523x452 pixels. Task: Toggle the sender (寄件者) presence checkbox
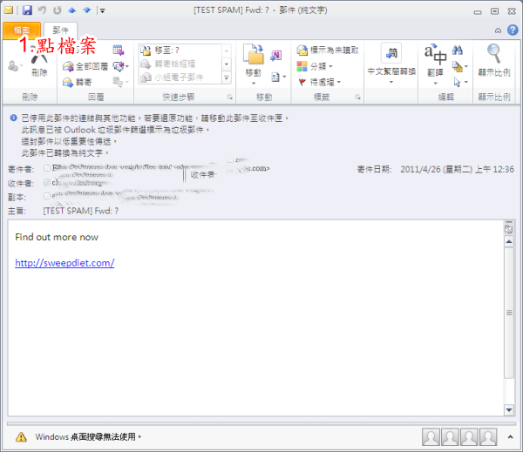pos(47,168)
